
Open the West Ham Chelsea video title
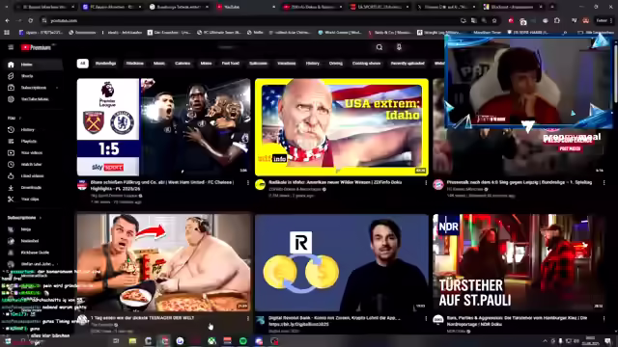162,184
